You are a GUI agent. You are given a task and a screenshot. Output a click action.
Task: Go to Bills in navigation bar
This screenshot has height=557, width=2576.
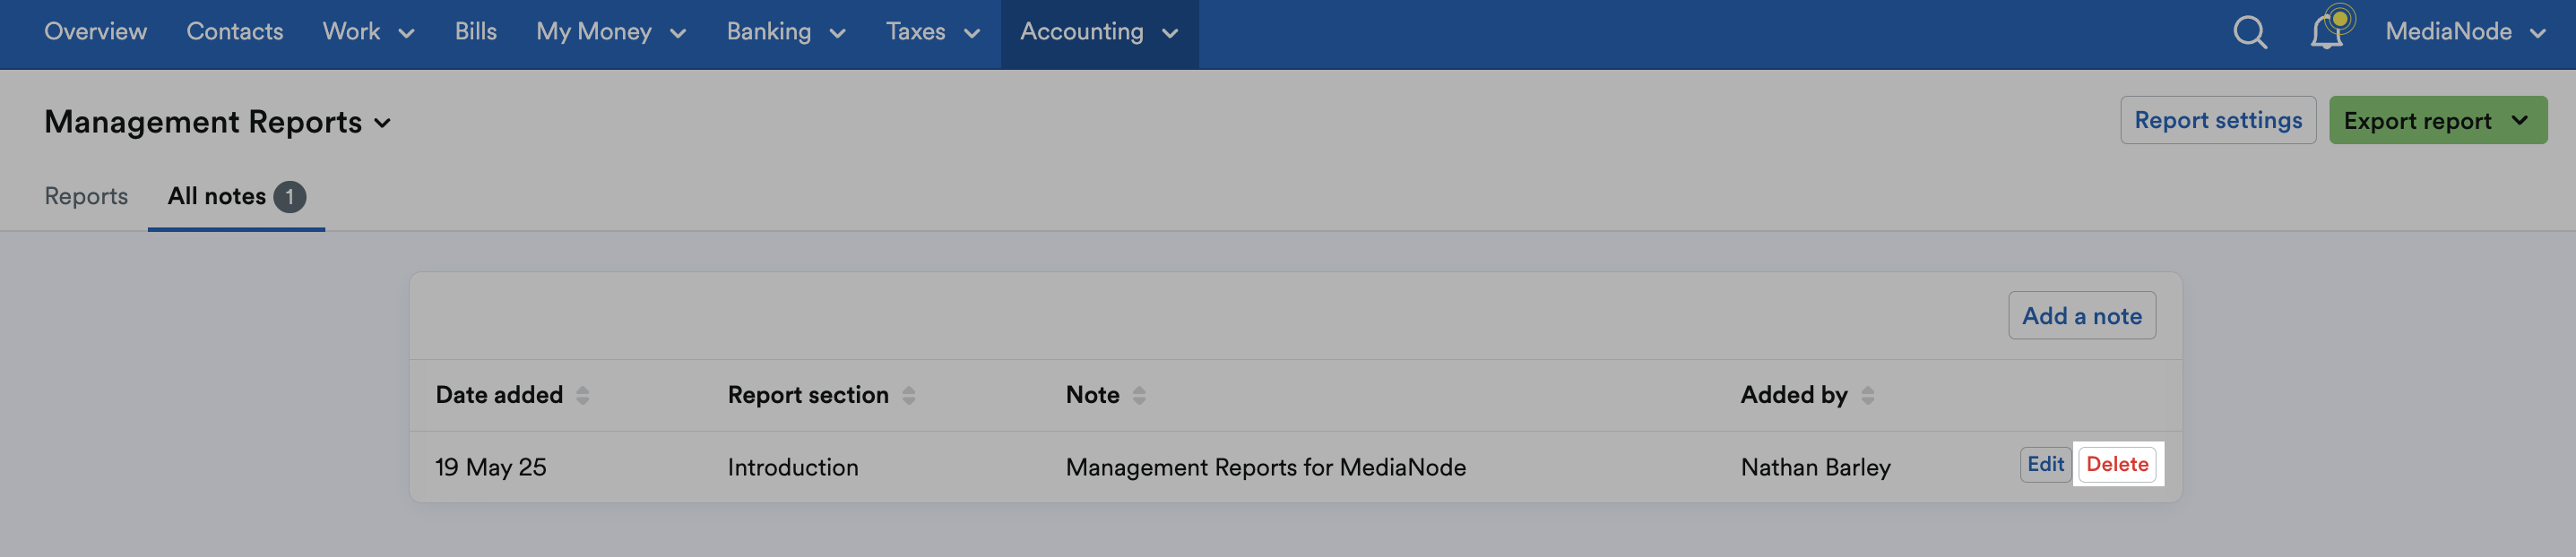475,32
